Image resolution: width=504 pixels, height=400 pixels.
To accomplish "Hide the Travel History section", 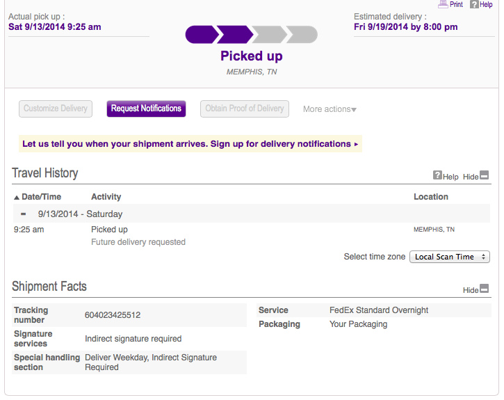I will pyautogui.click(x=471, y=177).
